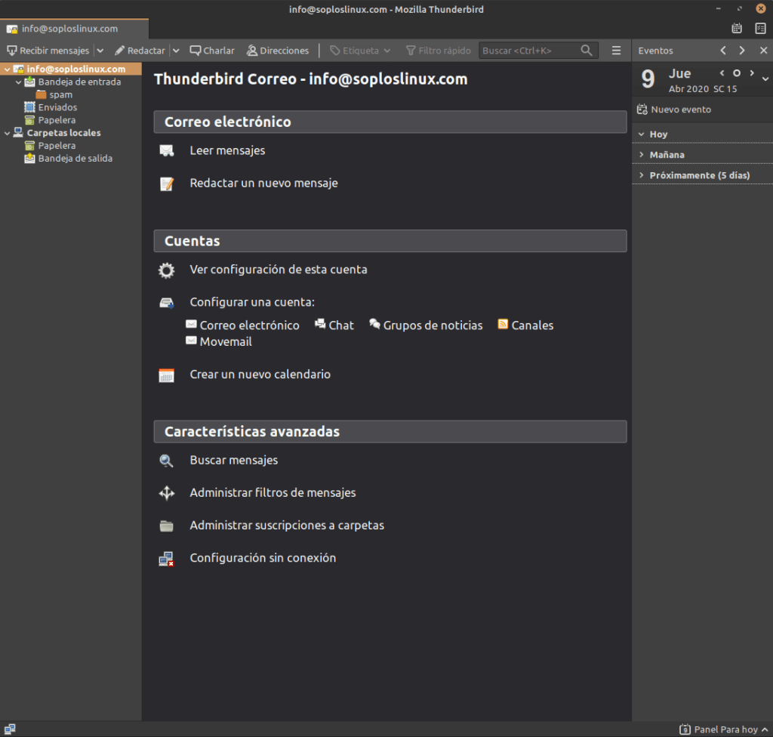Open the hamburger application menu

[x=616, y=51]
